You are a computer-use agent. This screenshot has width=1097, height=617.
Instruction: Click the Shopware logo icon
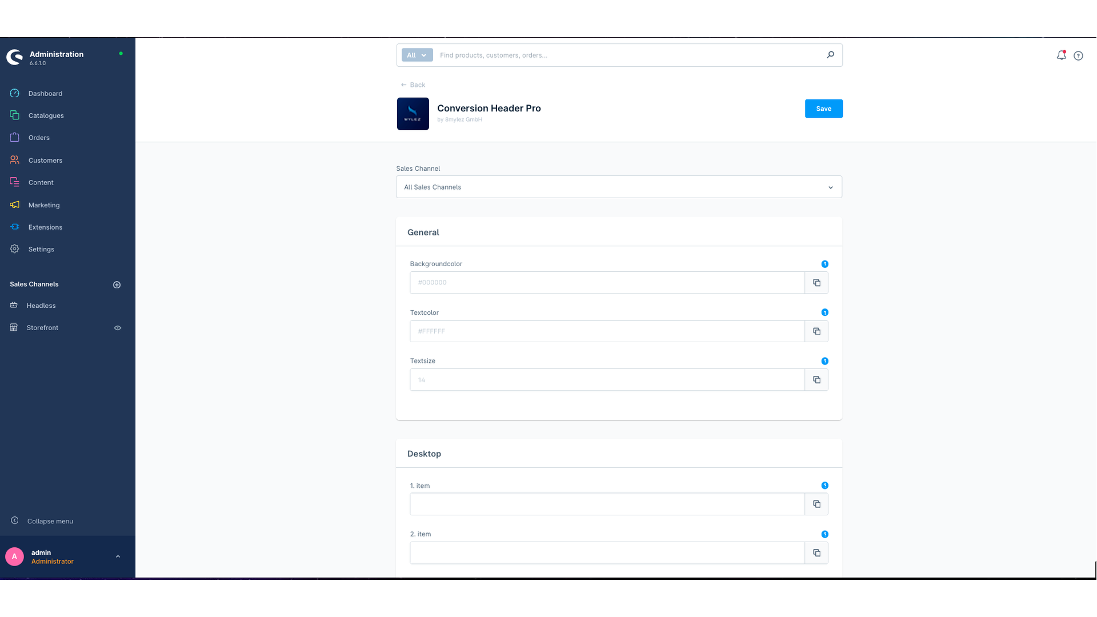14,57
